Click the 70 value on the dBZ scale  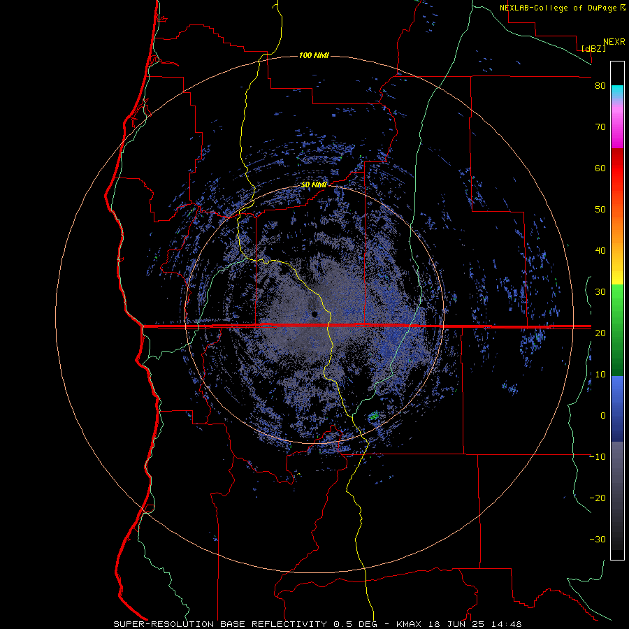(x=600, y=126)
